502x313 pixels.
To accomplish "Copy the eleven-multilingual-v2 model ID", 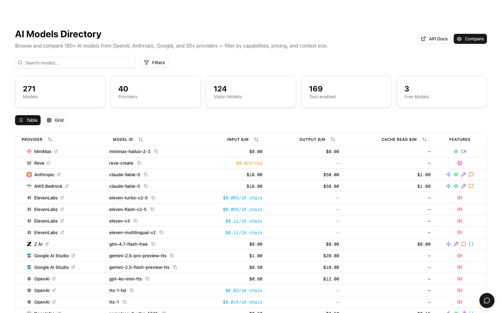I will [x=161, y=233].
